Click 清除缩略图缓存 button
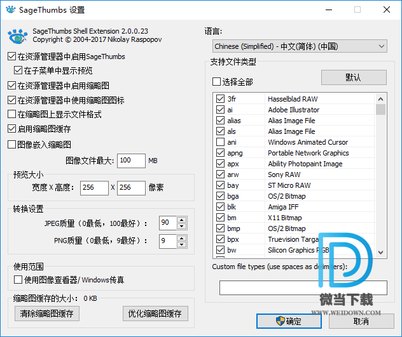The width and height of the screenshot is (402, 337). 46,314
